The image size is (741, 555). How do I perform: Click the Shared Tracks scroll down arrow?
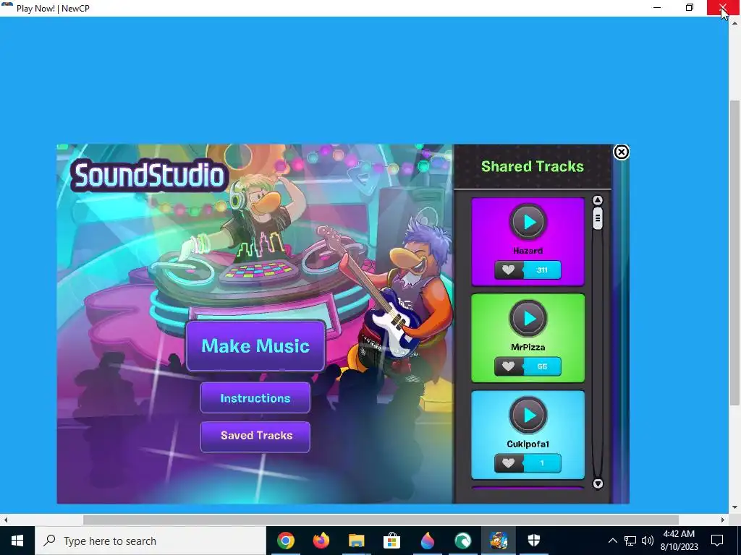click(x=597, y=483)
